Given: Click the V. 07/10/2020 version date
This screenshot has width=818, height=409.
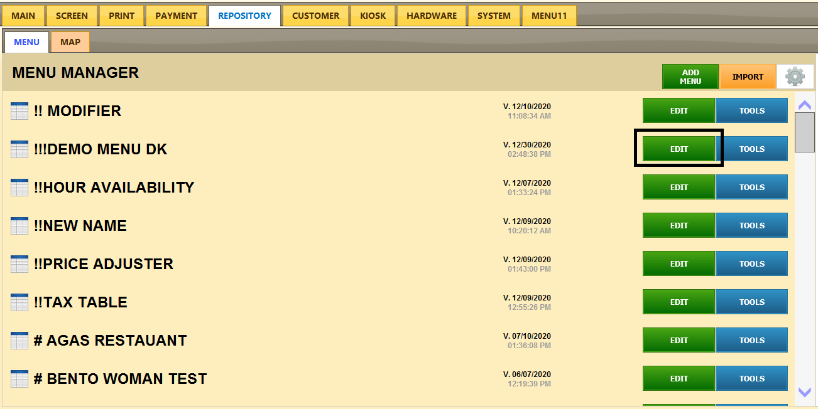Looking at the screenshot, I should coord(526,336).
